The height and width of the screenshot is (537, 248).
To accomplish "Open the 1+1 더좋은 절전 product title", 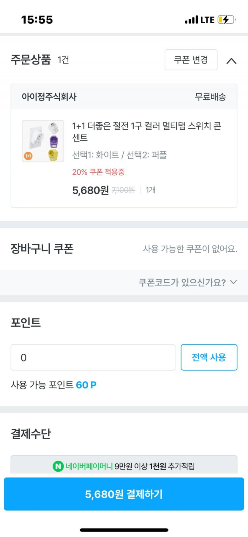I will (146, 131).
